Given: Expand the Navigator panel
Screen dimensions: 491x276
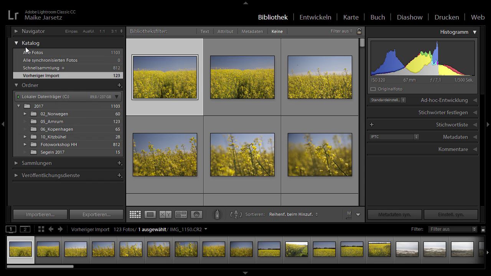Looking at the screenshot, I should [16, 31].
